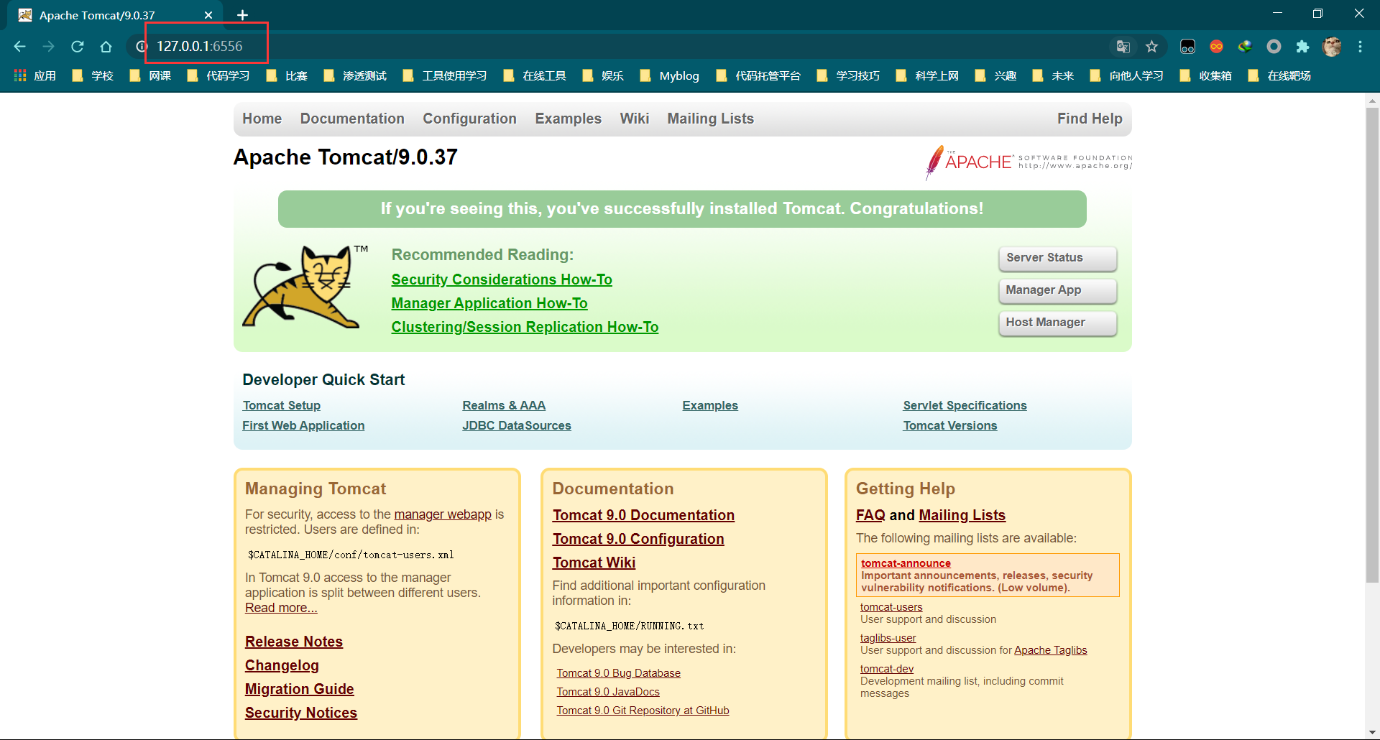Open the JDBC DataSources link

[x=517, y=425]
